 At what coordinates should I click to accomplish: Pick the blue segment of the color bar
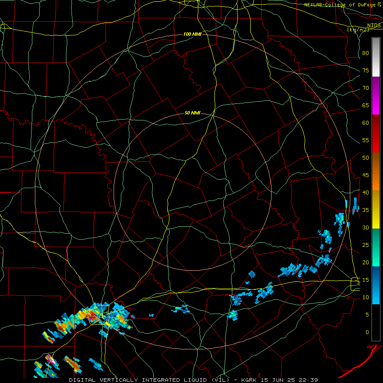pos(376,285)
